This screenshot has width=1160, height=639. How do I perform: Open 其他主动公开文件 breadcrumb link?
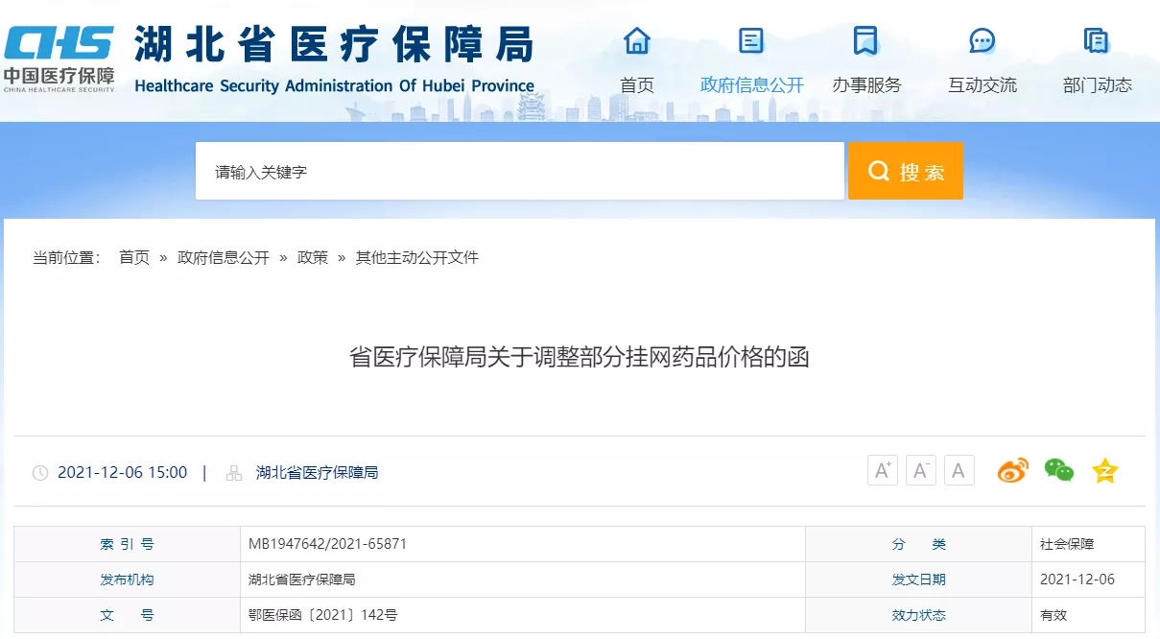[x=416, y=257]
